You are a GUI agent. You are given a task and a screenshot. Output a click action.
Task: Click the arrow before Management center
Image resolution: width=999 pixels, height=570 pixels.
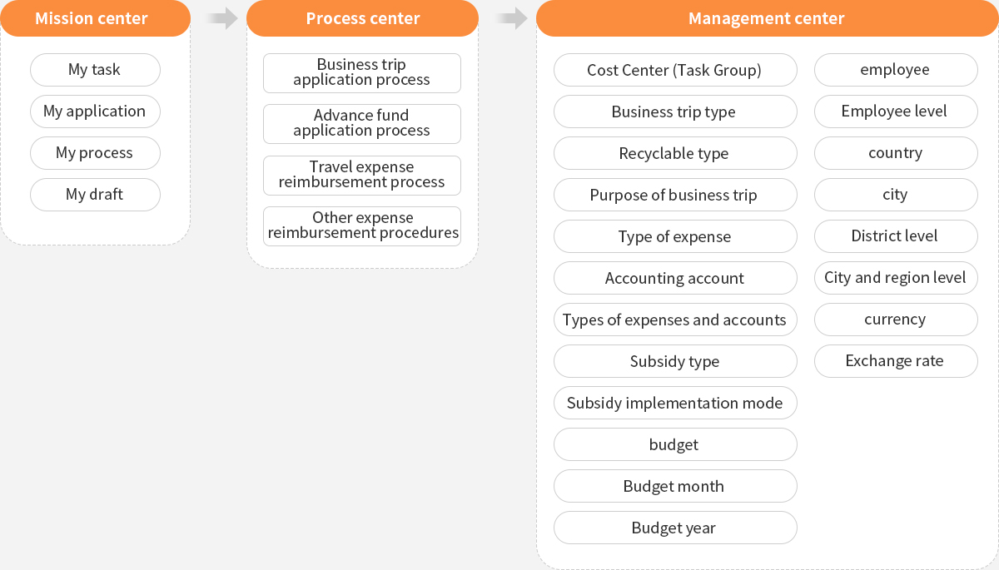[x=512, y=18]
